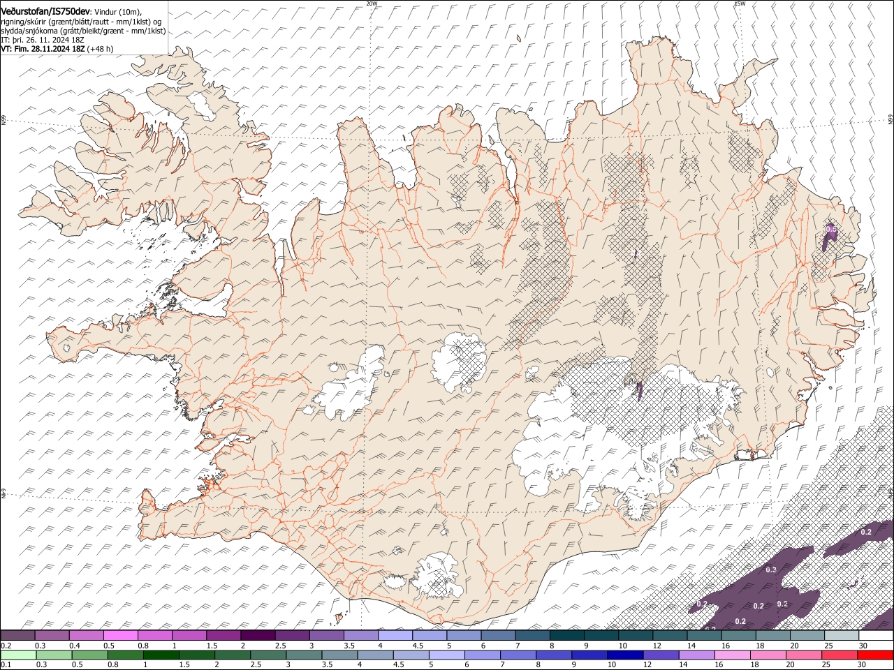Viewport: 894px width, 670px height.
Task: Select upper legend swatch between 8 and 9
Action: point(568,636)
